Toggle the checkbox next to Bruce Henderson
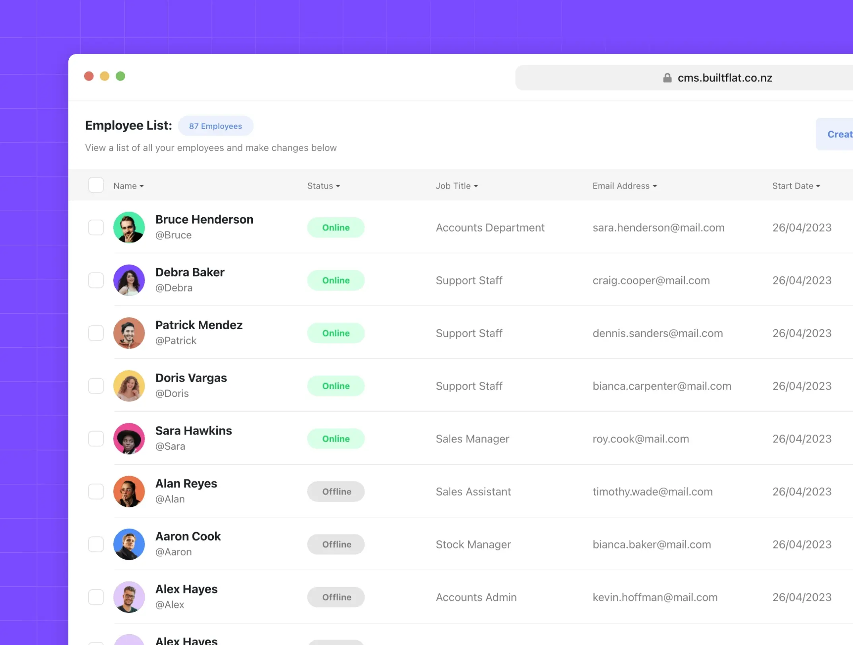 [x=95, y=227]
